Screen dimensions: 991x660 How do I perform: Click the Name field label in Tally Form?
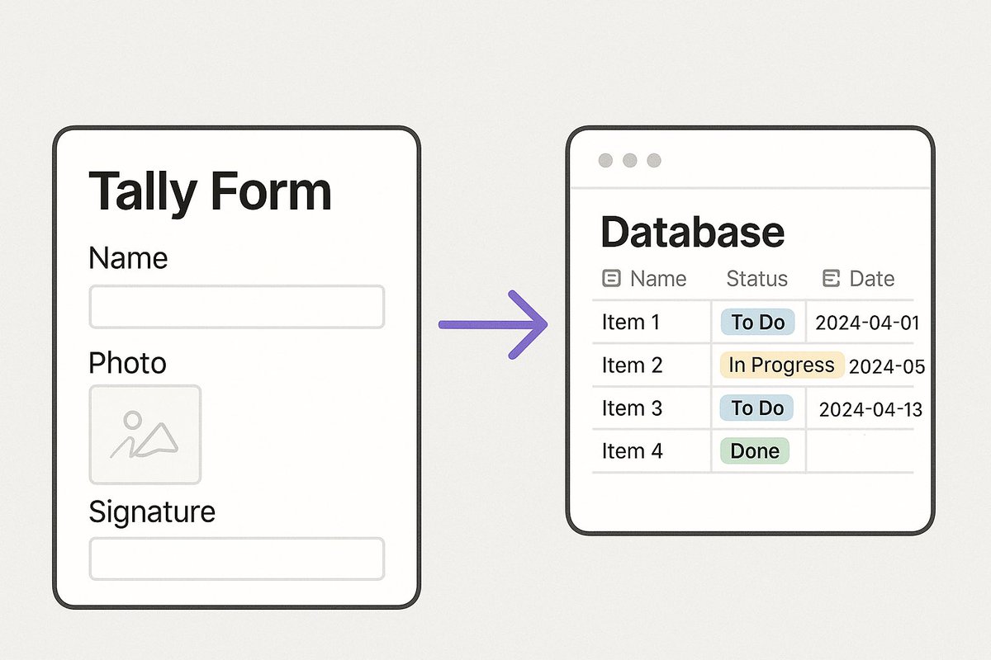pyautogui.click(x=128, y=258)
